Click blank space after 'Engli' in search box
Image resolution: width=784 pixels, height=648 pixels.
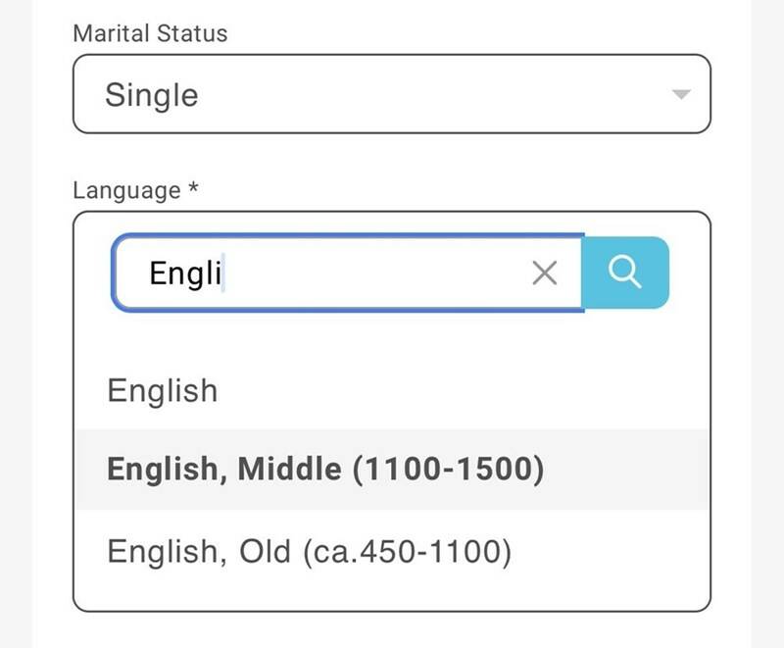(372, 274)
